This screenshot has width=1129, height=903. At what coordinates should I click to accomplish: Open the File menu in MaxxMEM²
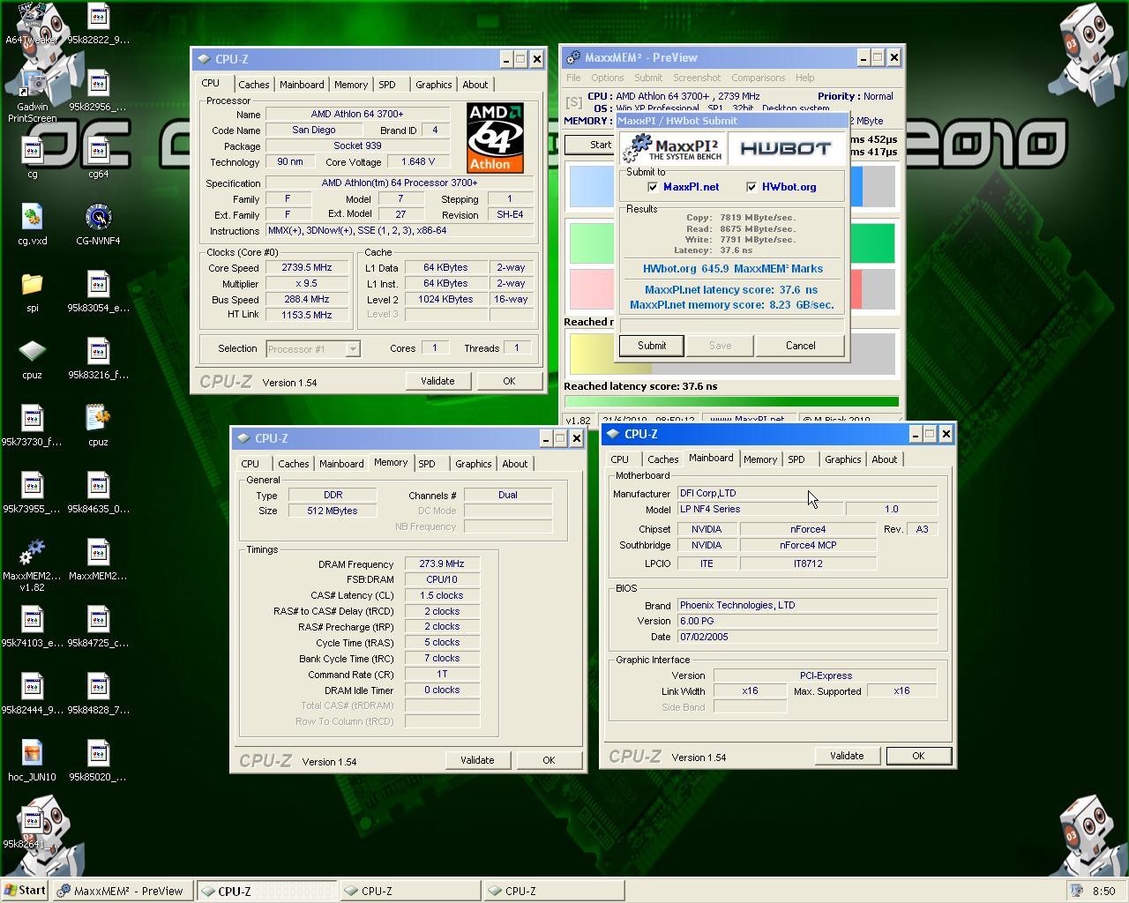coord(573,78)
